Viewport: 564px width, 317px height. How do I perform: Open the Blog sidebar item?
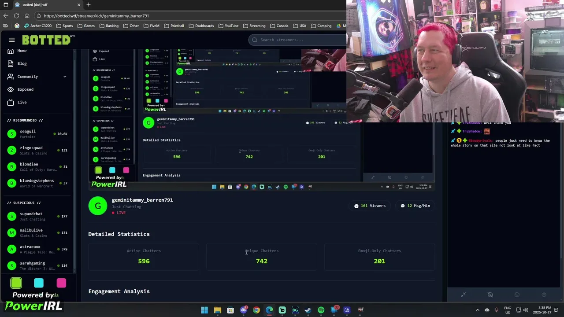tap(22, 64)
